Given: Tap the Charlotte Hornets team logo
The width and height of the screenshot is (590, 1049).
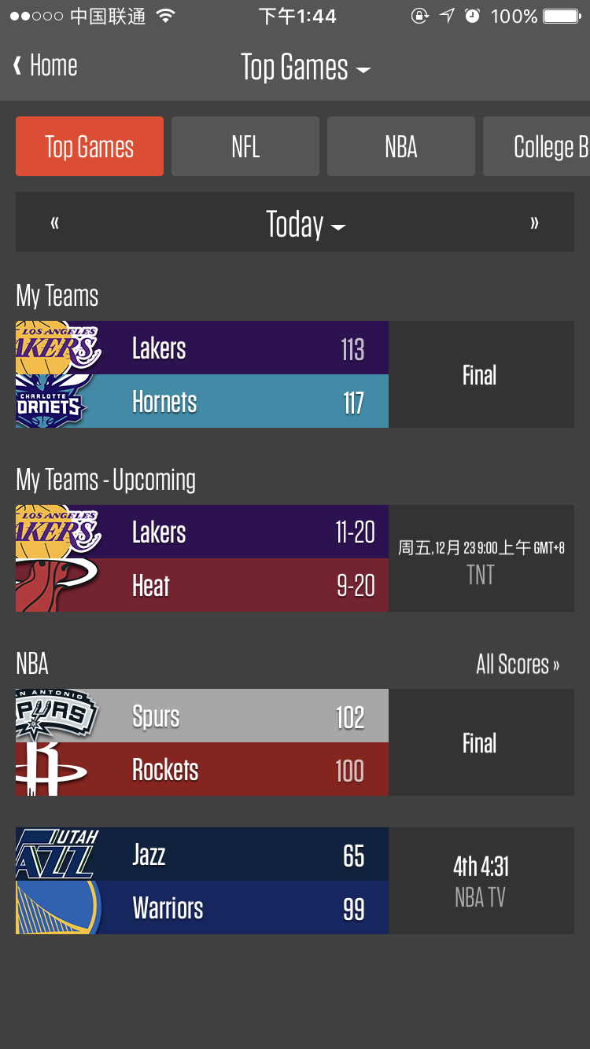Looking at the screenshot, I should coord(51,401).
